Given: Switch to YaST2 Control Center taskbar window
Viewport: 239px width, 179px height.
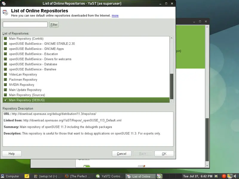Looking at the screenshot, I should coord(109,176).
